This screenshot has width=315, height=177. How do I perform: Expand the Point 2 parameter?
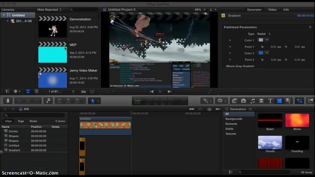tap(230, 59)
